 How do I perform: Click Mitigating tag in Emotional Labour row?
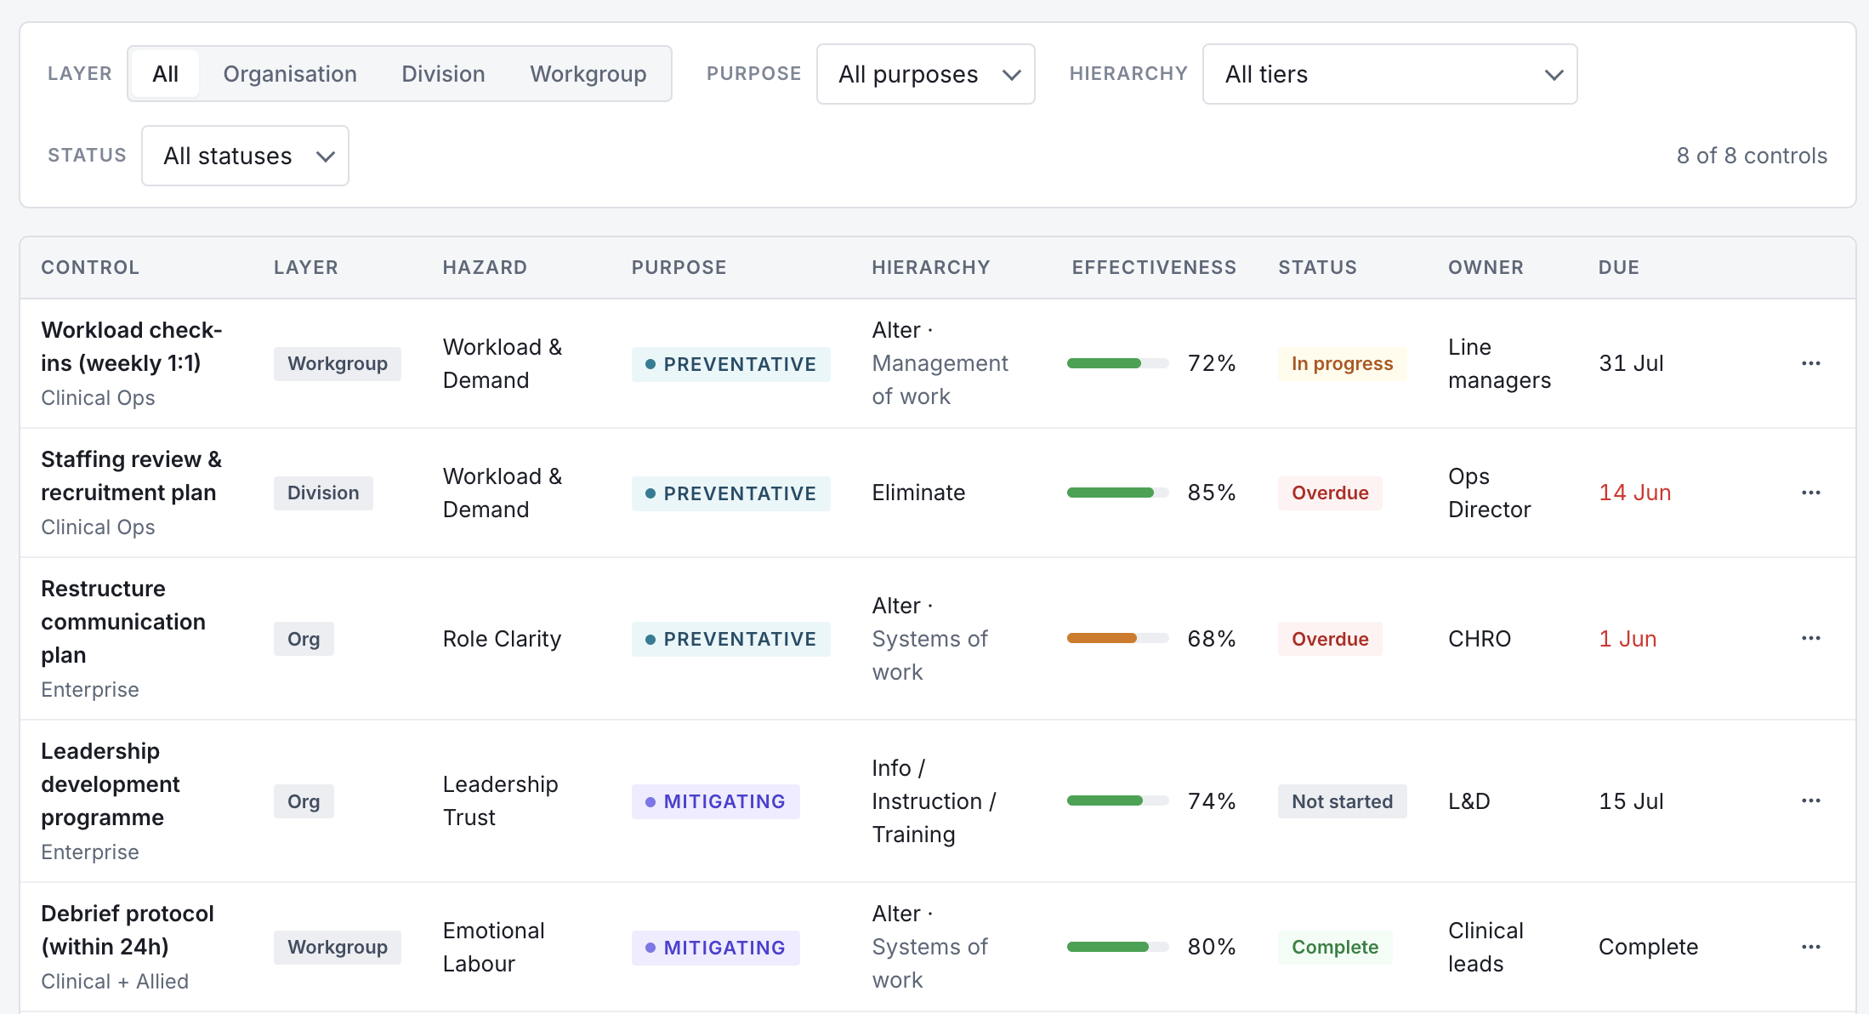[x=716, y=948]
